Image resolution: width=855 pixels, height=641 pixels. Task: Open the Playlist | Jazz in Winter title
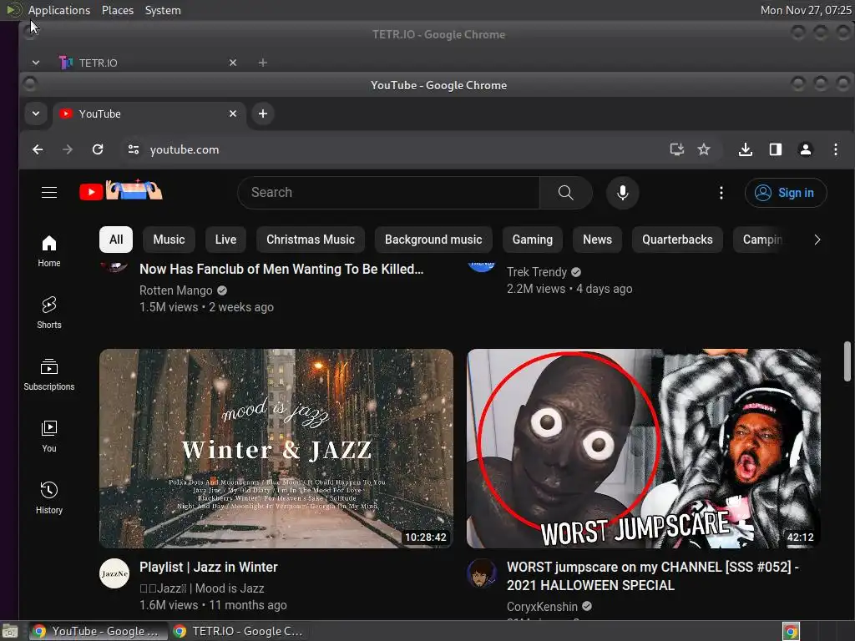click(x=208, y=567)
